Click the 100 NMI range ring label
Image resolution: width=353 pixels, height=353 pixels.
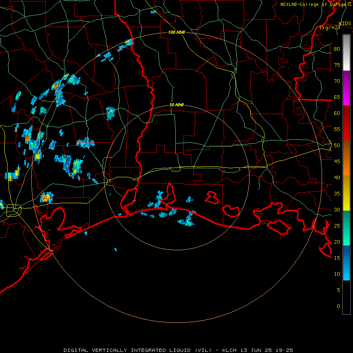point(176,33)
